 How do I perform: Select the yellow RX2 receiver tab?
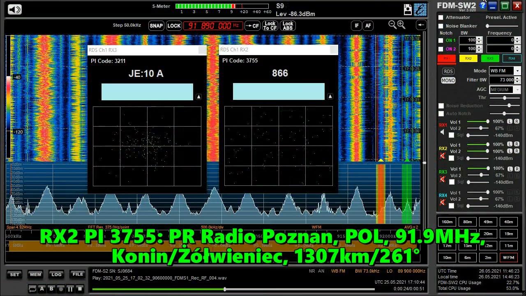[x=468, y=59]
